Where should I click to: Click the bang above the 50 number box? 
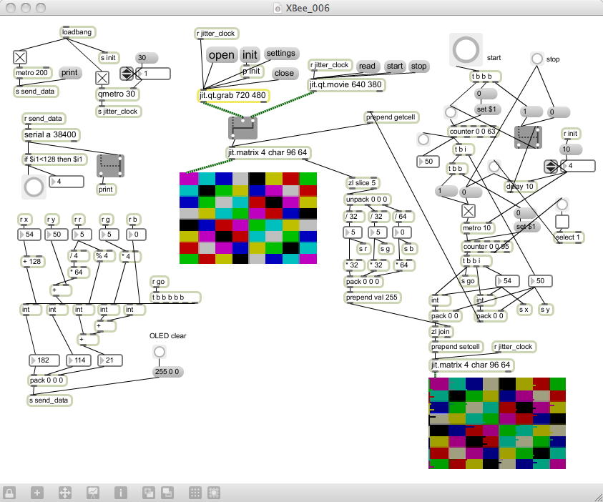[423, 139]
